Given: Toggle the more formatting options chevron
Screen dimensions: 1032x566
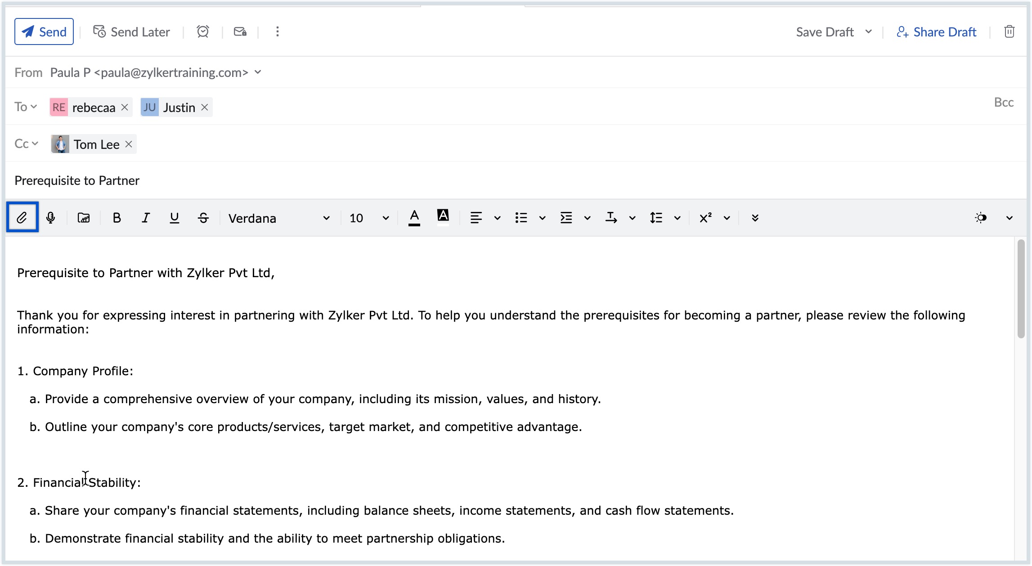Looking at the screenshot, I should tap(755, 217).
